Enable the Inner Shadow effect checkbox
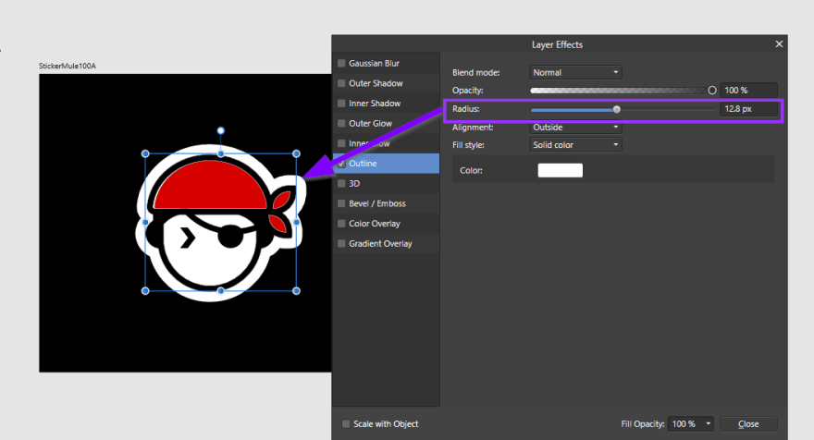 click(342, 104)
